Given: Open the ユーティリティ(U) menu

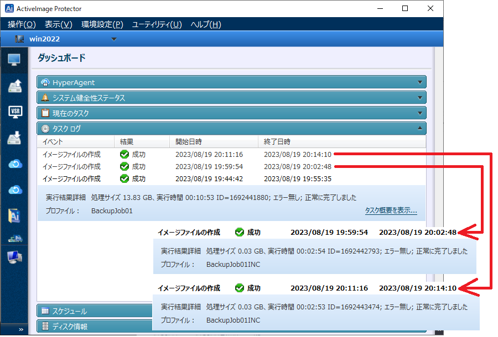Looking at the screenshot, I should 157,24.
